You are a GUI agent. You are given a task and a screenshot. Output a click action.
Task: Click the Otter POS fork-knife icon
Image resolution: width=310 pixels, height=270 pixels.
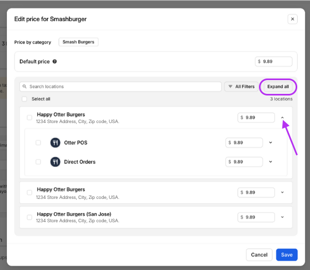[x=55, y=143]
